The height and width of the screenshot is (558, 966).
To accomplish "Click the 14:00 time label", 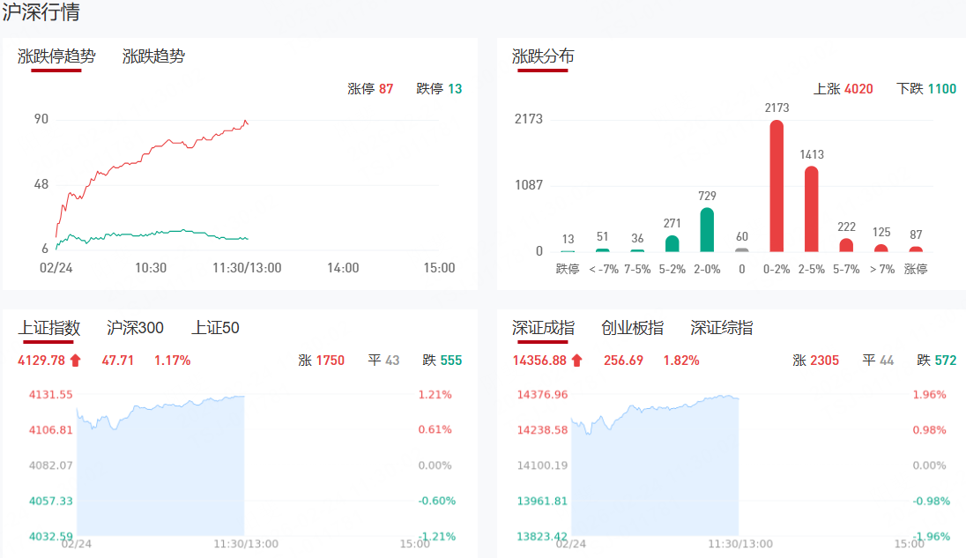I will (x=343, y=268).
